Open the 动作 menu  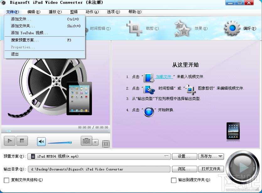(x=91, y=12)
